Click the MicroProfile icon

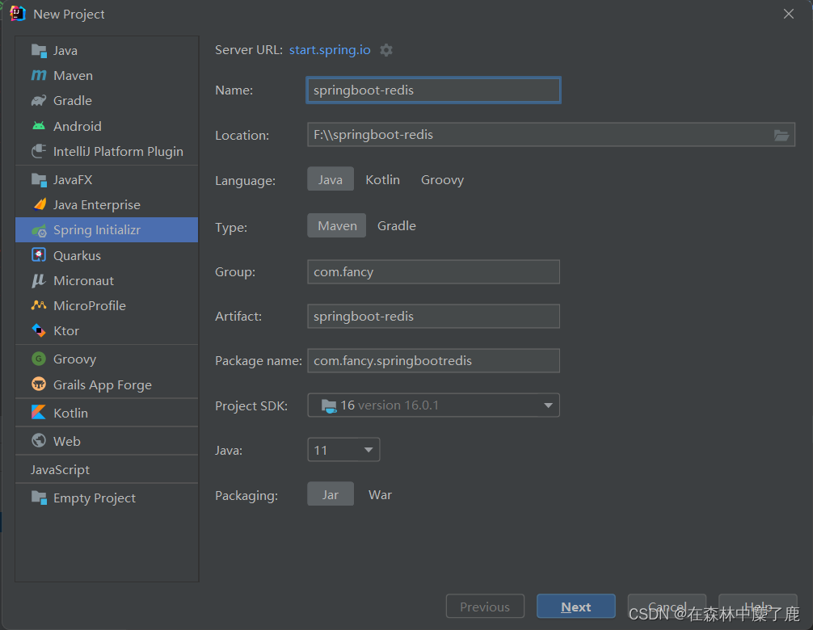pyautogui.click(x=39, y=305)
